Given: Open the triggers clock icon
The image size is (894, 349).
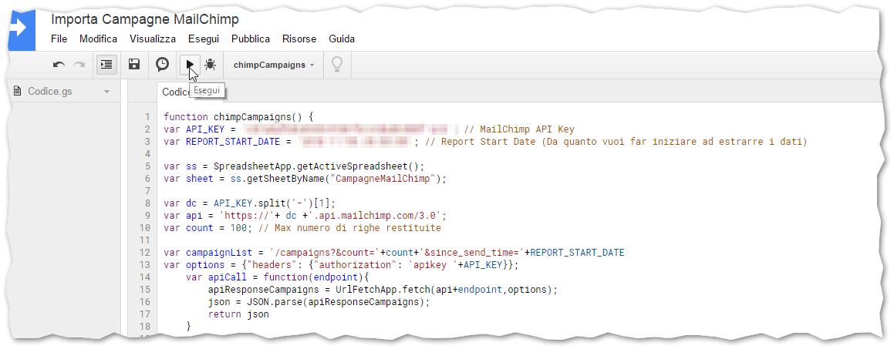Looking at the screenshot, I should point(163,65).
